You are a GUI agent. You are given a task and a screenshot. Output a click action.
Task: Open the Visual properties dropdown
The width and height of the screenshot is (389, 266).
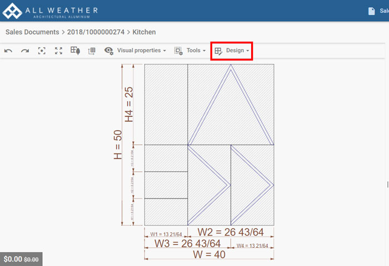[x=136, y=50]
